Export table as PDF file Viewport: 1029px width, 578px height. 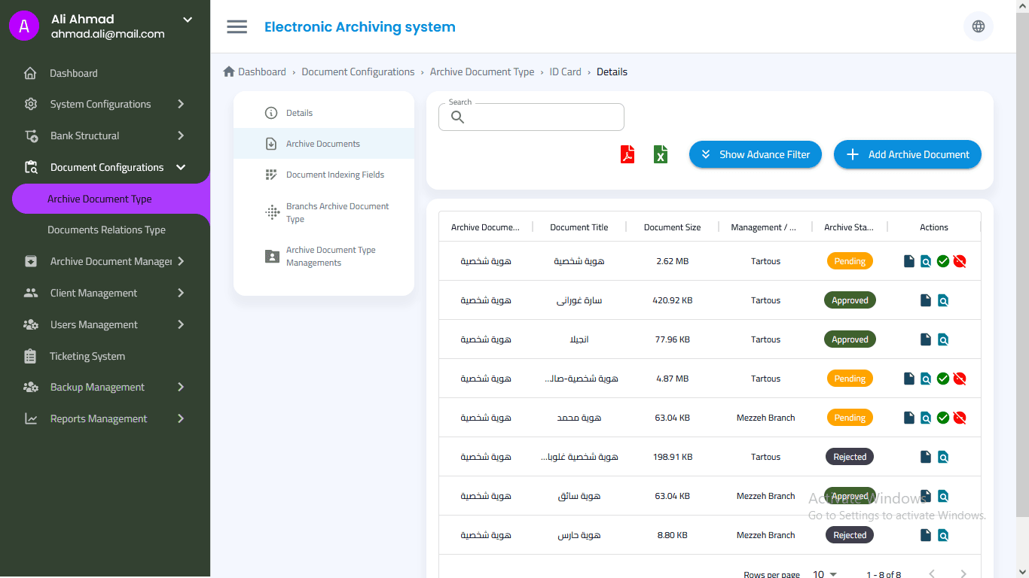pyautogui.click(x=627, y=154)
